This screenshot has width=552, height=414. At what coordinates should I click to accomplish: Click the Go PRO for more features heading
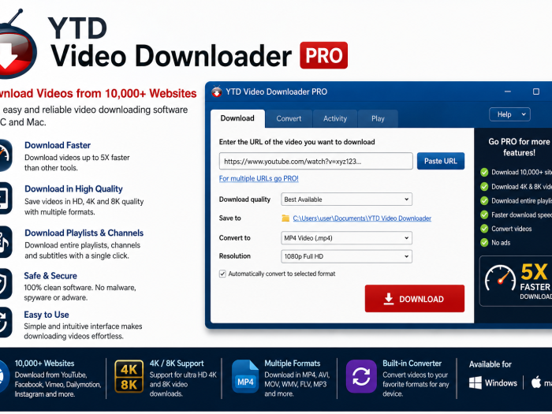(x=519, y=147)
